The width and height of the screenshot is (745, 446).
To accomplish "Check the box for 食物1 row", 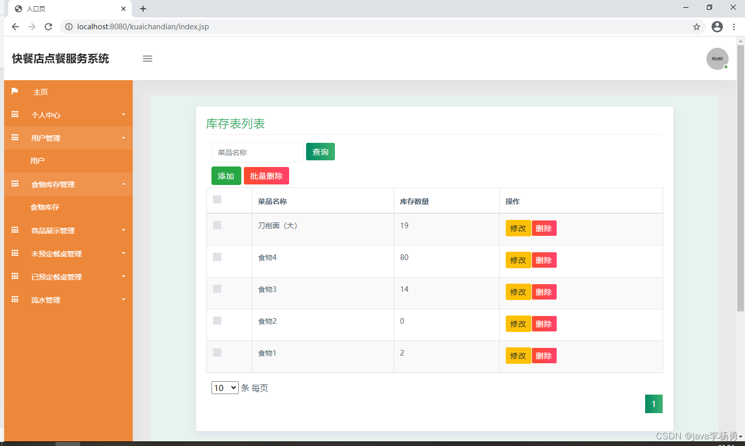I will 217,352.
